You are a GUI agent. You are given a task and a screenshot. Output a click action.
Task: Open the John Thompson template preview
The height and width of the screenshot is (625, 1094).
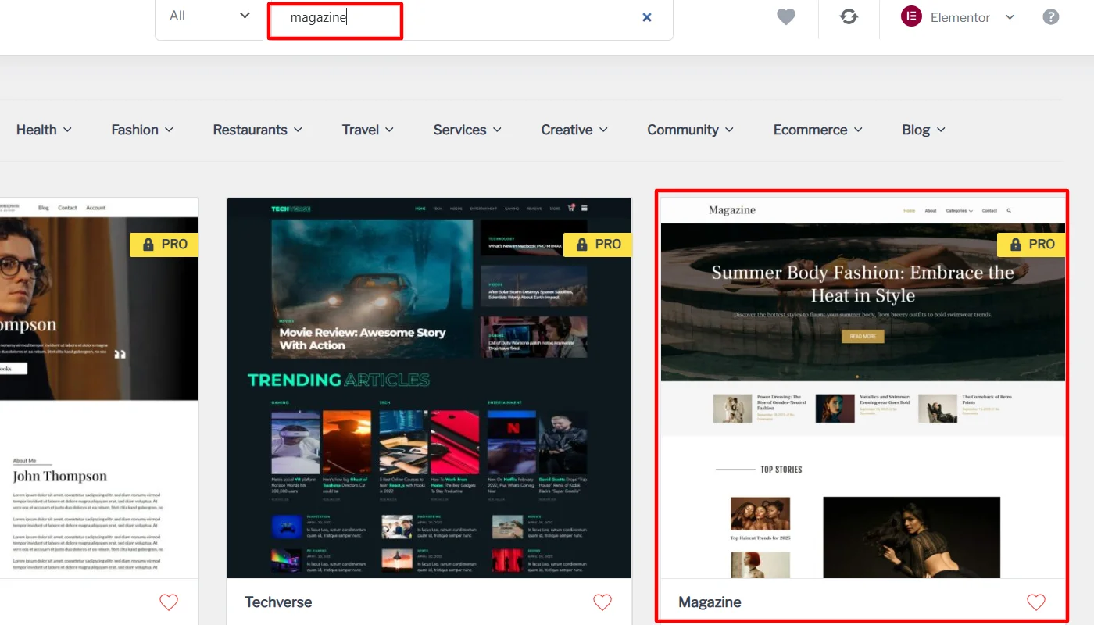(x=98, y=388)
